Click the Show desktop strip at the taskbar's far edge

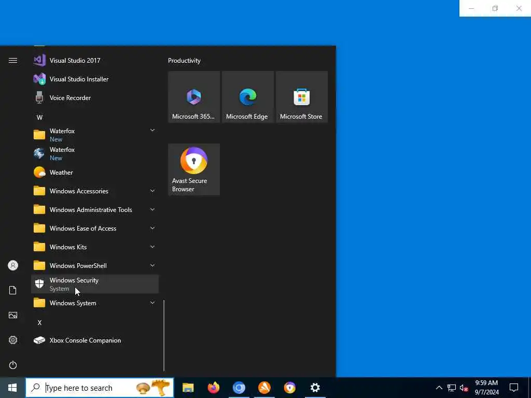pos(529,388)
